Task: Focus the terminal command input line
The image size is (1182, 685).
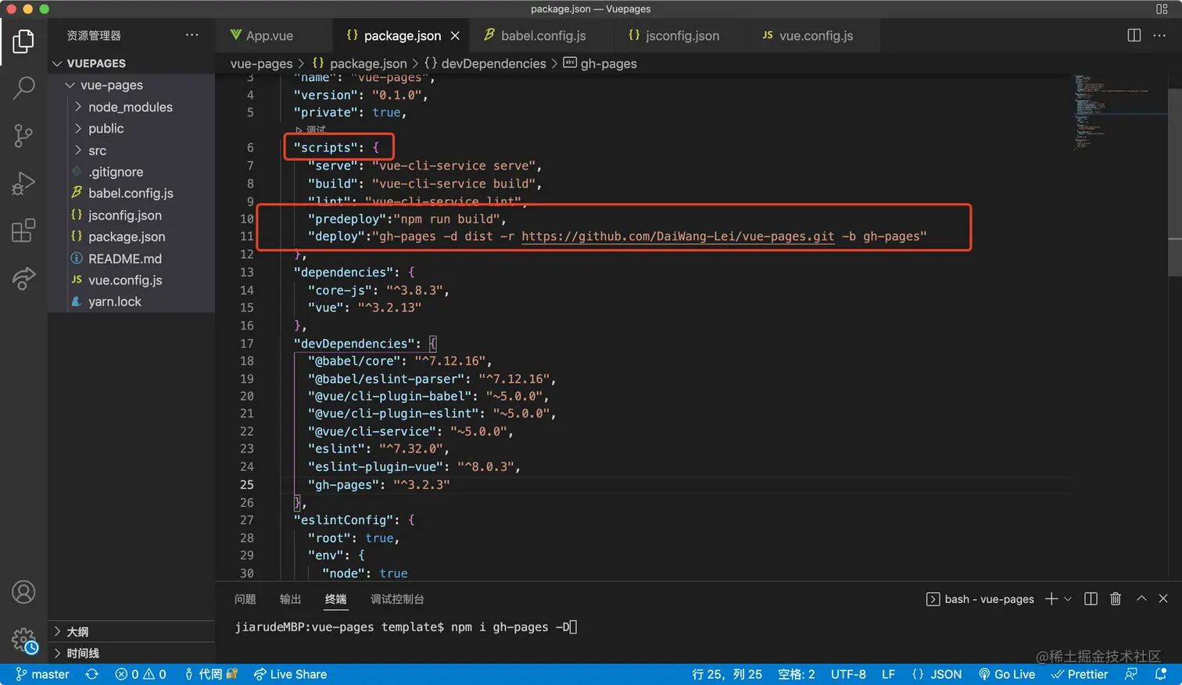Action: pos(405,627)
